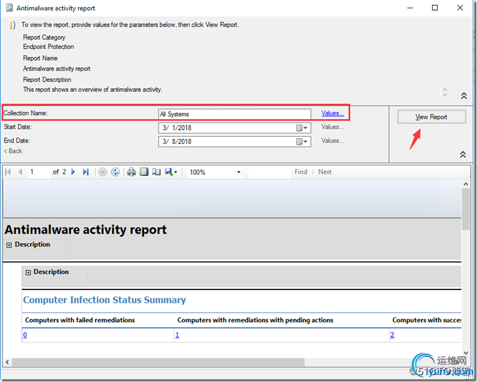Image resolution: width=477 pixels, height=382 pixels.
Task: Click Next search result link
Action: [x=325, y=172]
